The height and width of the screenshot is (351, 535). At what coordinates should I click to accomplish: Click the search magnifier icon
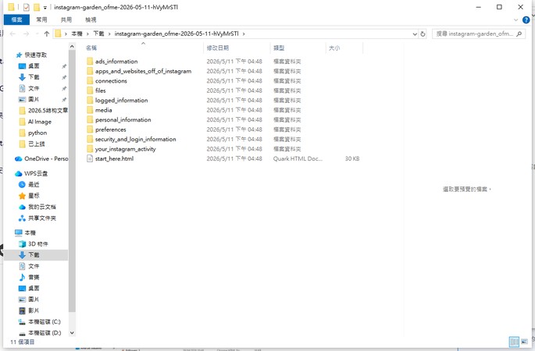(519, 34)
